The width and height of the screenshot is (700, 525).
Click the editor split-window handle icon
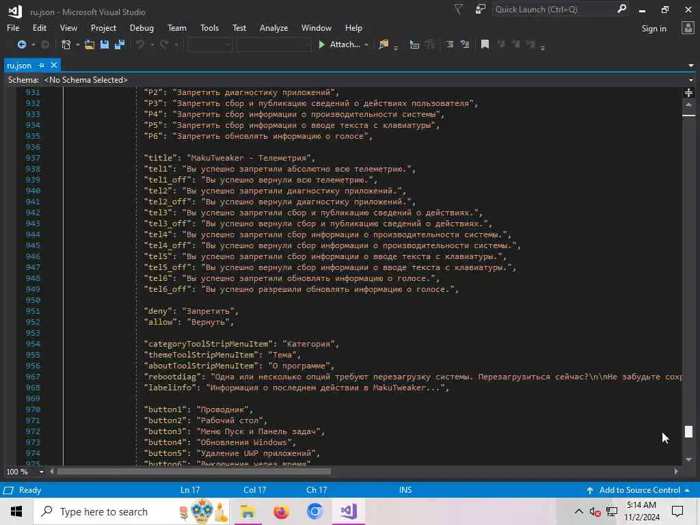click(x=688, y=92)
